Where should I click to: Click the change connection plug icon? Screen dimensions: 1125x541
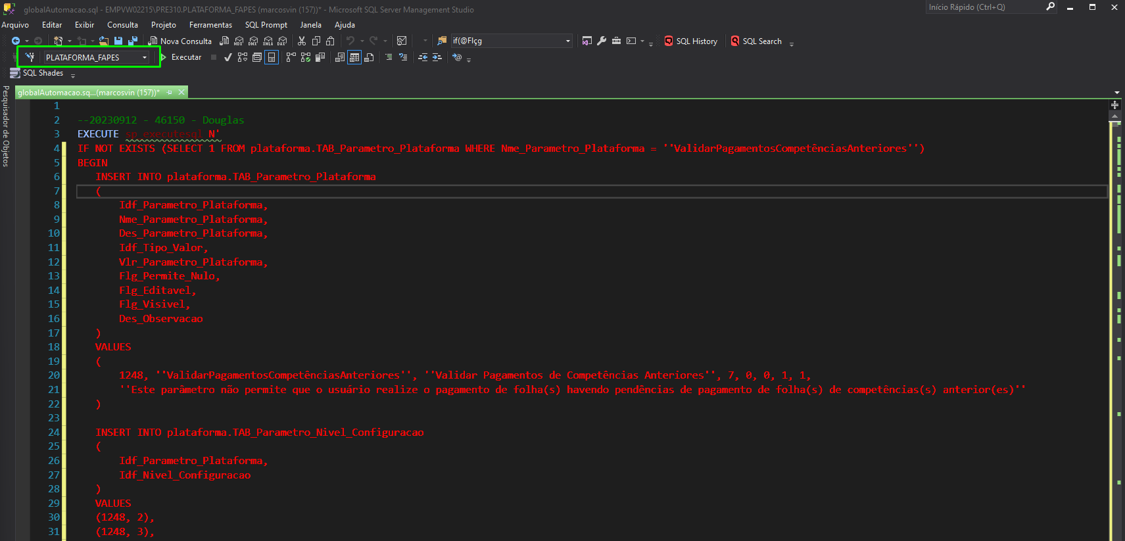(30, 57)
